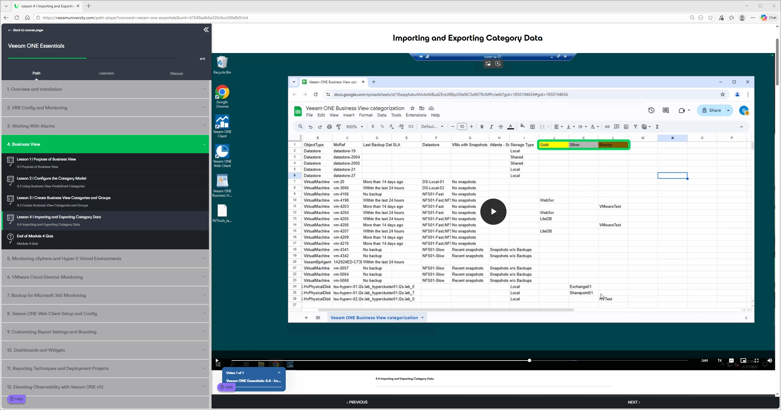Open the End of Module 4 Quiz
The height and width of the screenshot is (410, 781).
pos(35,236)
